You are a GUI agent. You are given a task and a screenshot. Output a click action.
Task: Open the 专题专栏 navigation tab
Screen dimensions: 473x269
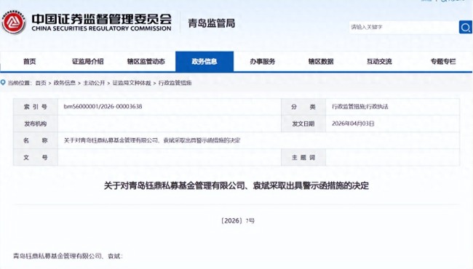[443, 62]
